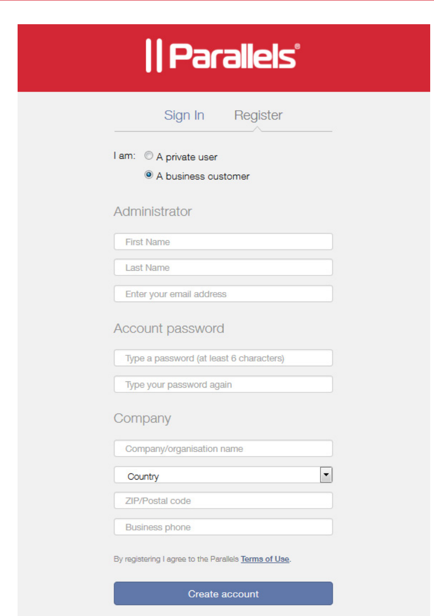This screenshot has height=616, width=434.
Task: Click the Company/organisation name field
Action: click(223, 449)
